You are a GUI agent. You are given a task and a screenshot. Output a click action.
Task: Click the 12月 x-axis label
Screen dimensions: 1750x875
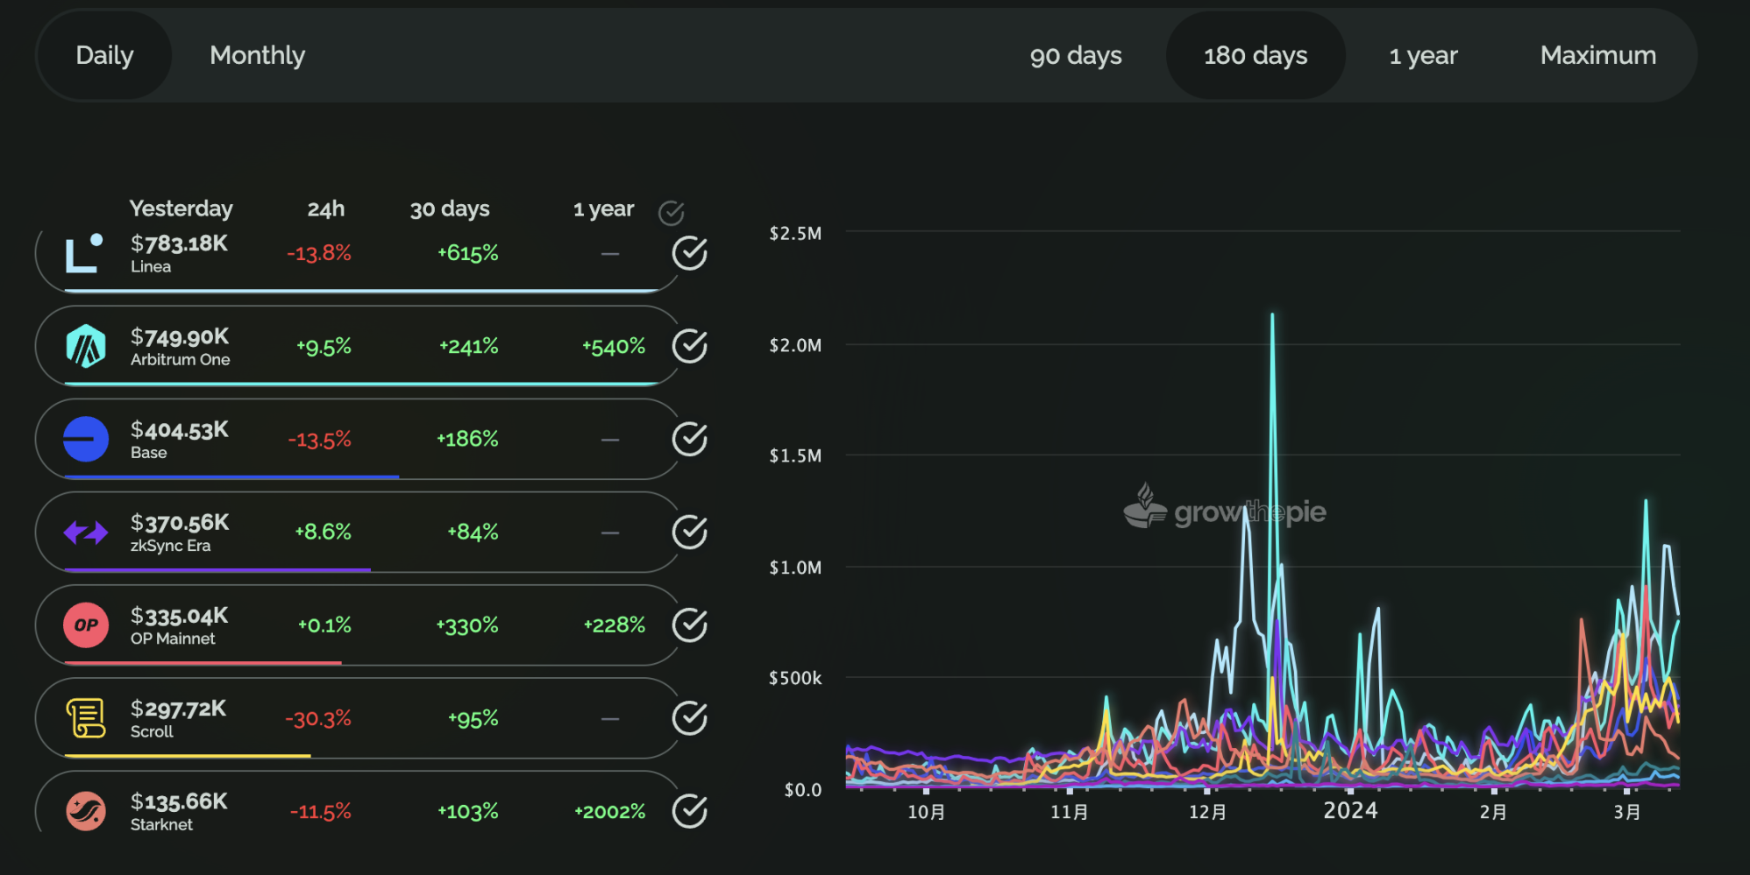click(1207, 812)
